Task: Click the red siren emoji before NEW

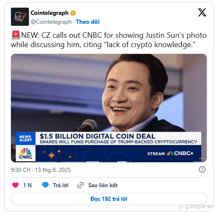Action: pyautogui.click(x=16, y=35)
